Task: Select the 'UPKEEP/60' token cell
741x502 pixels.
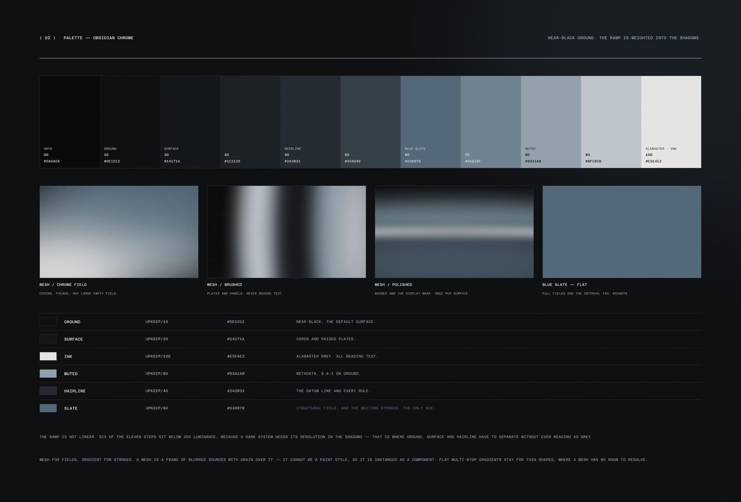Action: pyautogui.click(x=157, y=408)
